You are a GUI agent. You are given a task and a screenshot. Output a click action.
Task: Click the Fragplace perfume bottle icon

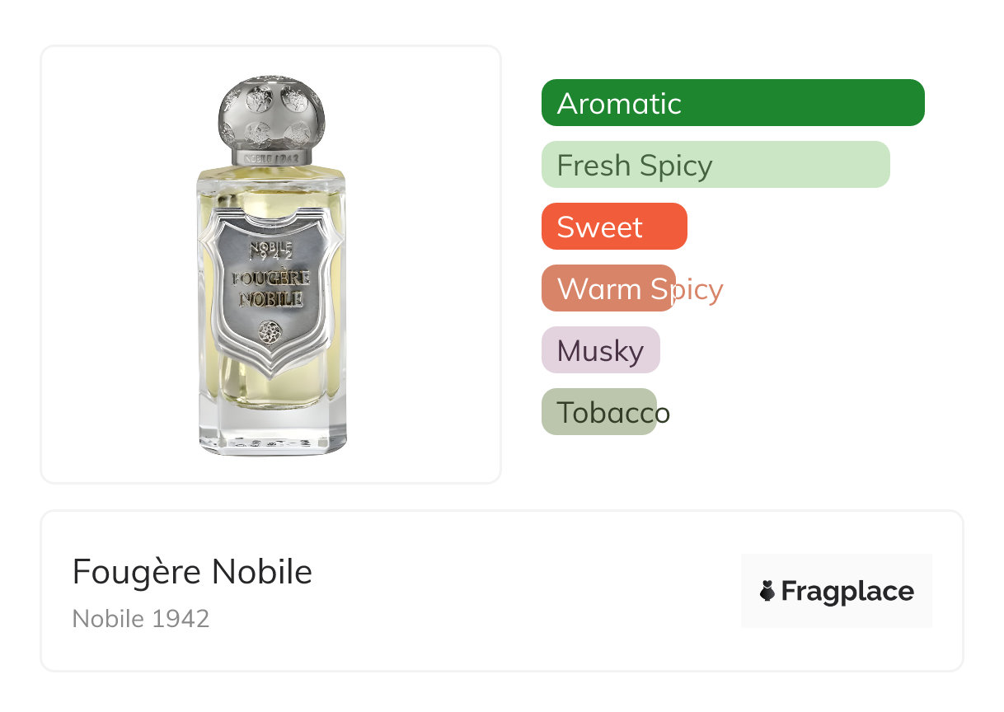tap(767, 591)
